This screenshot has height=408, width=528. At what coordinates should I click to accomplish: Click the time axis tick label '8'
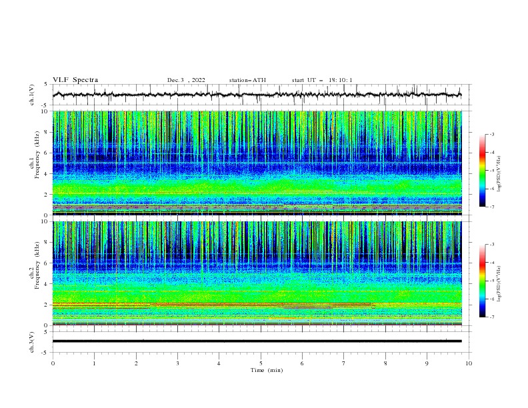coord(385,363)
